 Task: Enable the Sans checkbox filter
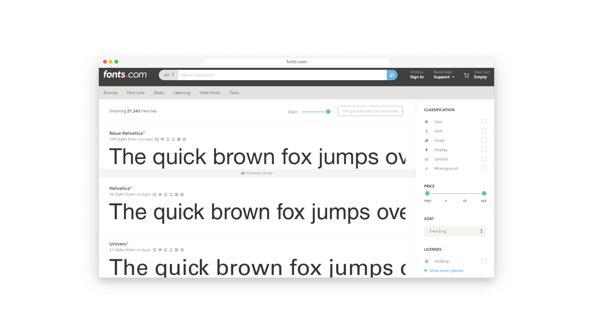484,121
